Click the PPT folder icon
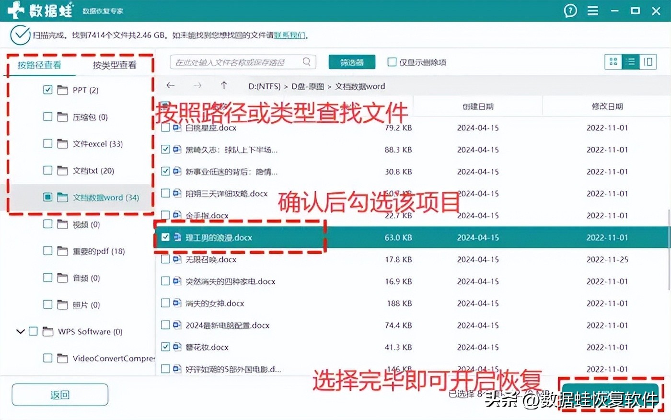The height and width of the screenshot is (420, 671). tap(63, 90)
